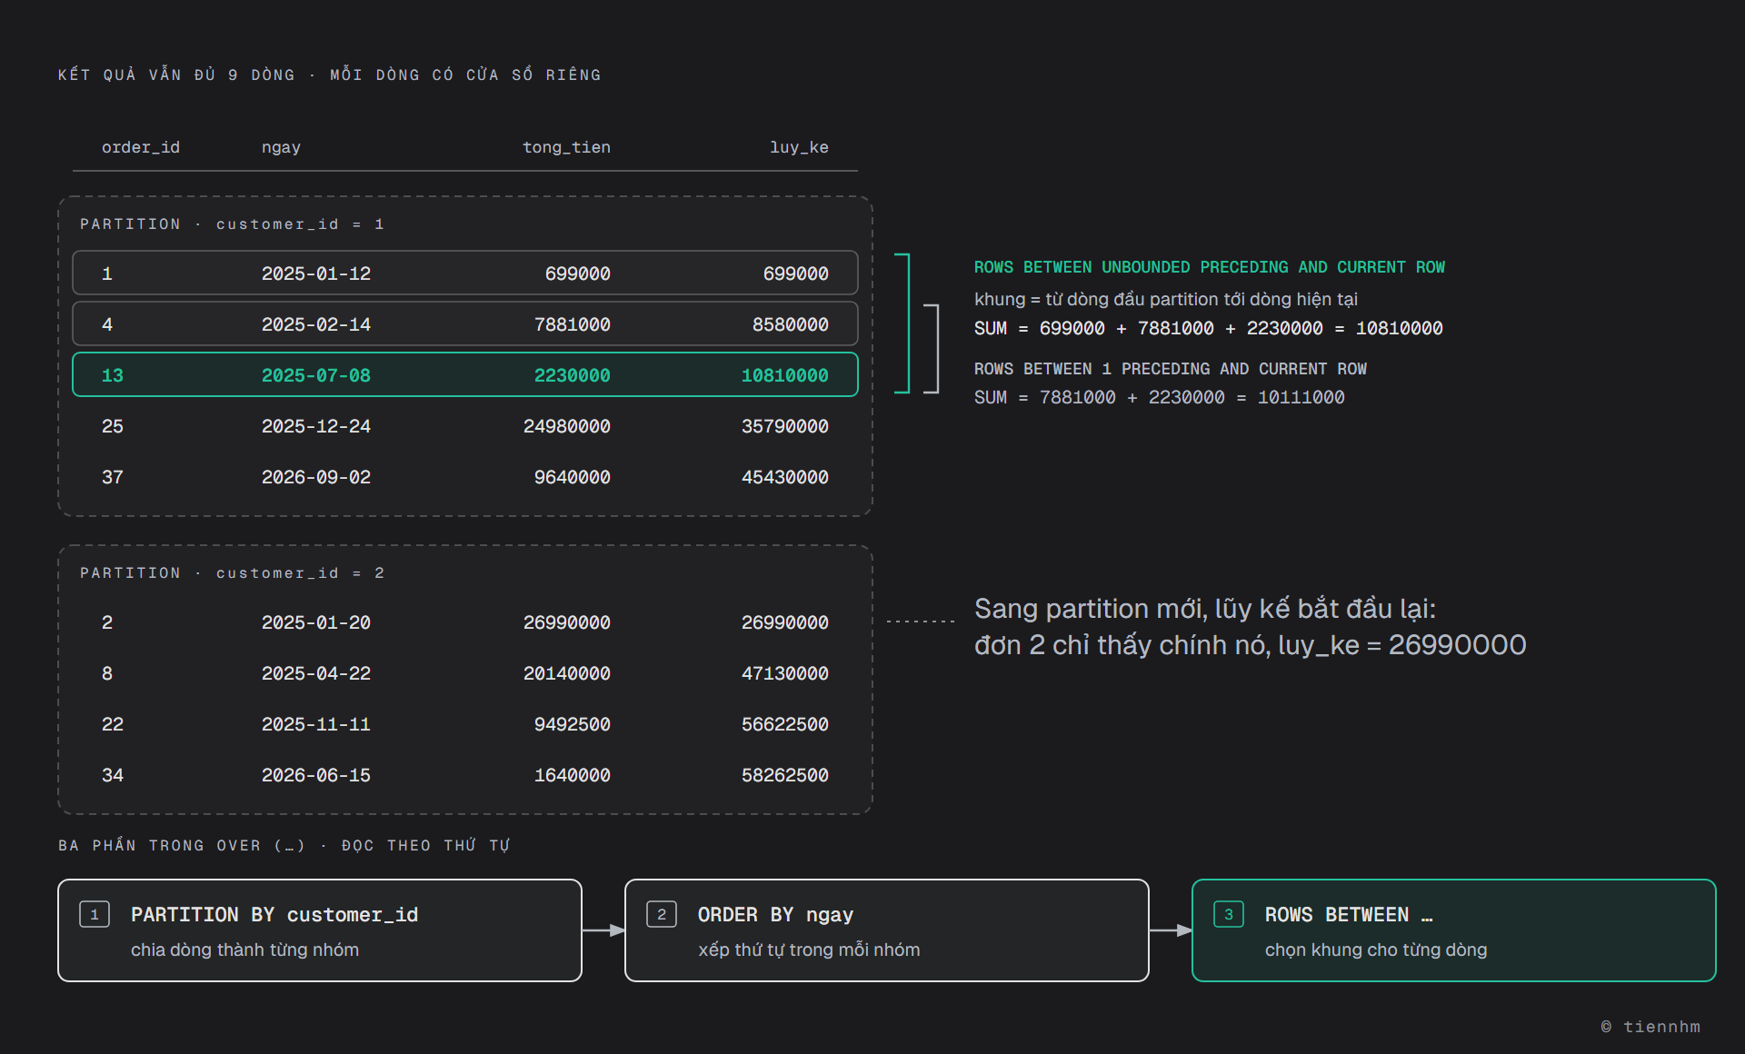Image resolution: width=1745 pixels, height=1054 pixels.
Task: Click the tiennhm copyright credit
Action: 1650,1026
